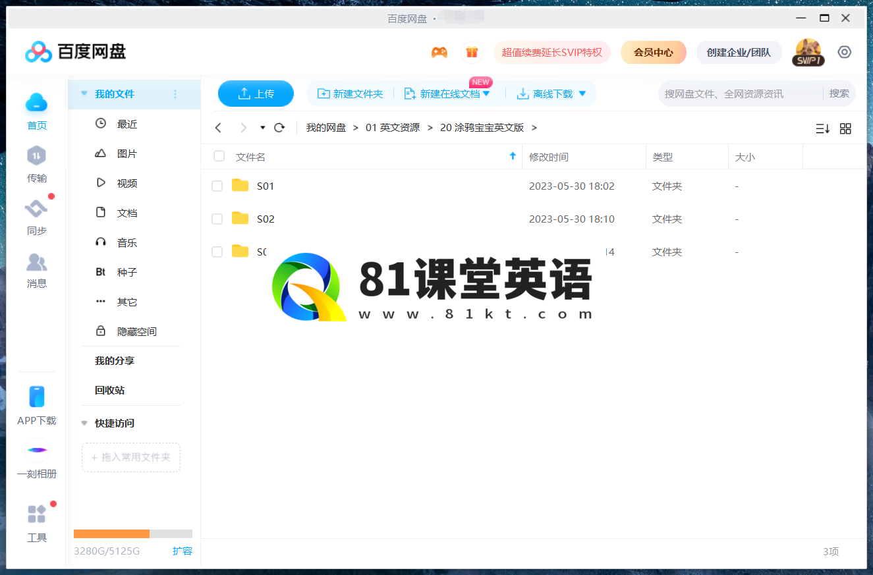This screenshot has height=575, width=873.
Task: Expand breadcrumb arrow after 20 涂鸦宝宝英文版
Action: 534,128
